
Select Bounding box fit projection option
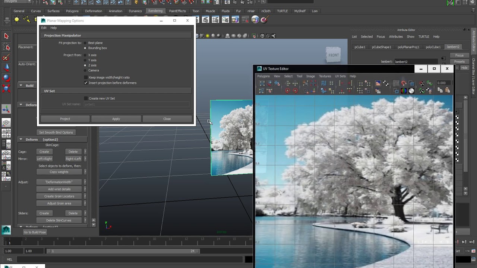pos(85,48)
